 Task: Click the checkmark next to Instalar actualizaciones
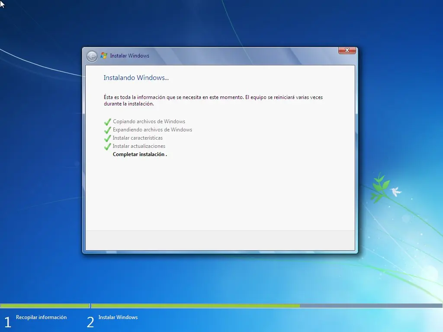pos(107,147)
